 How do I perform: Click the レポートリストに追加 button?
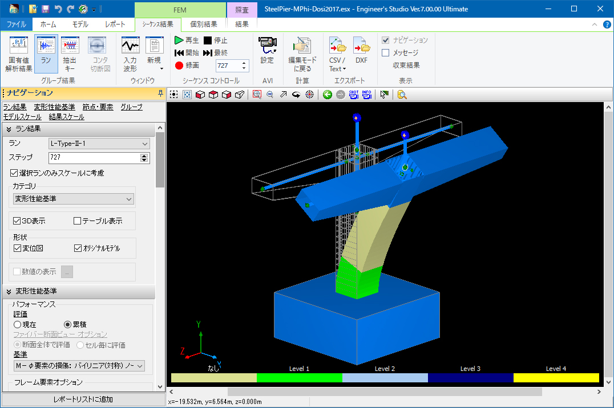(83, 399)
